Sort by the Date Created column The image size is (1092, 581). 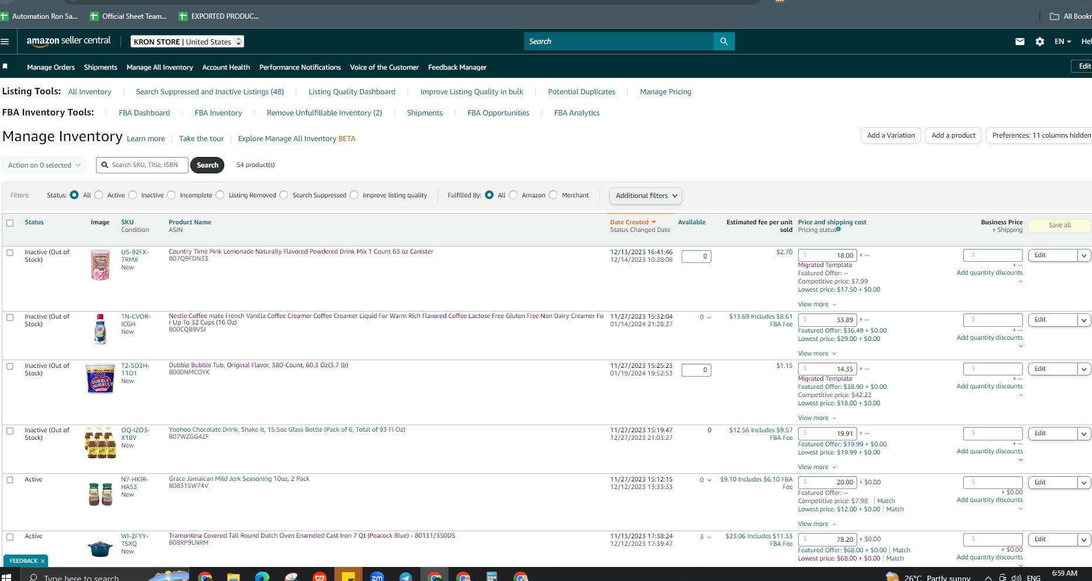pos(633,223)
